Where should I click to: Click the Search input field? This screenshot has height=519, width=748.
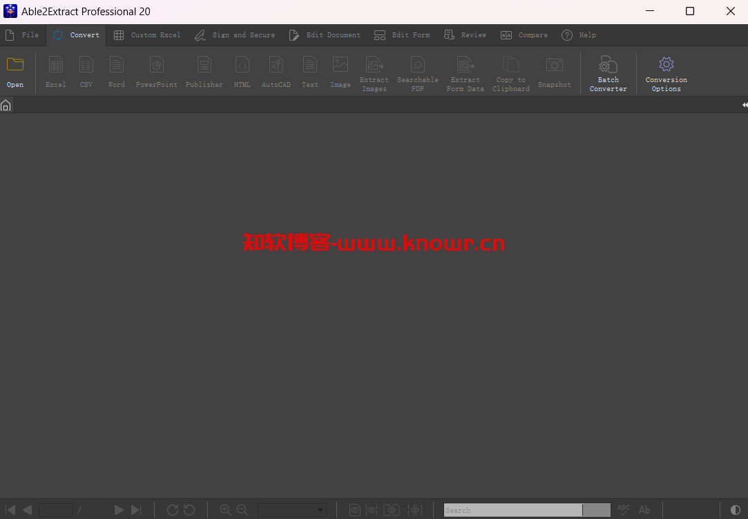point(513,510)
